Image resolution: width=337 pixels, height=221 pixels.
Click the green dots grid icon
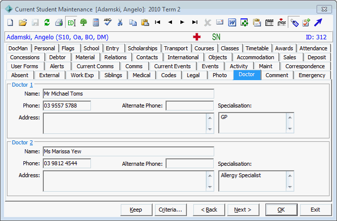pyautogui.click(x=245, y=22)
